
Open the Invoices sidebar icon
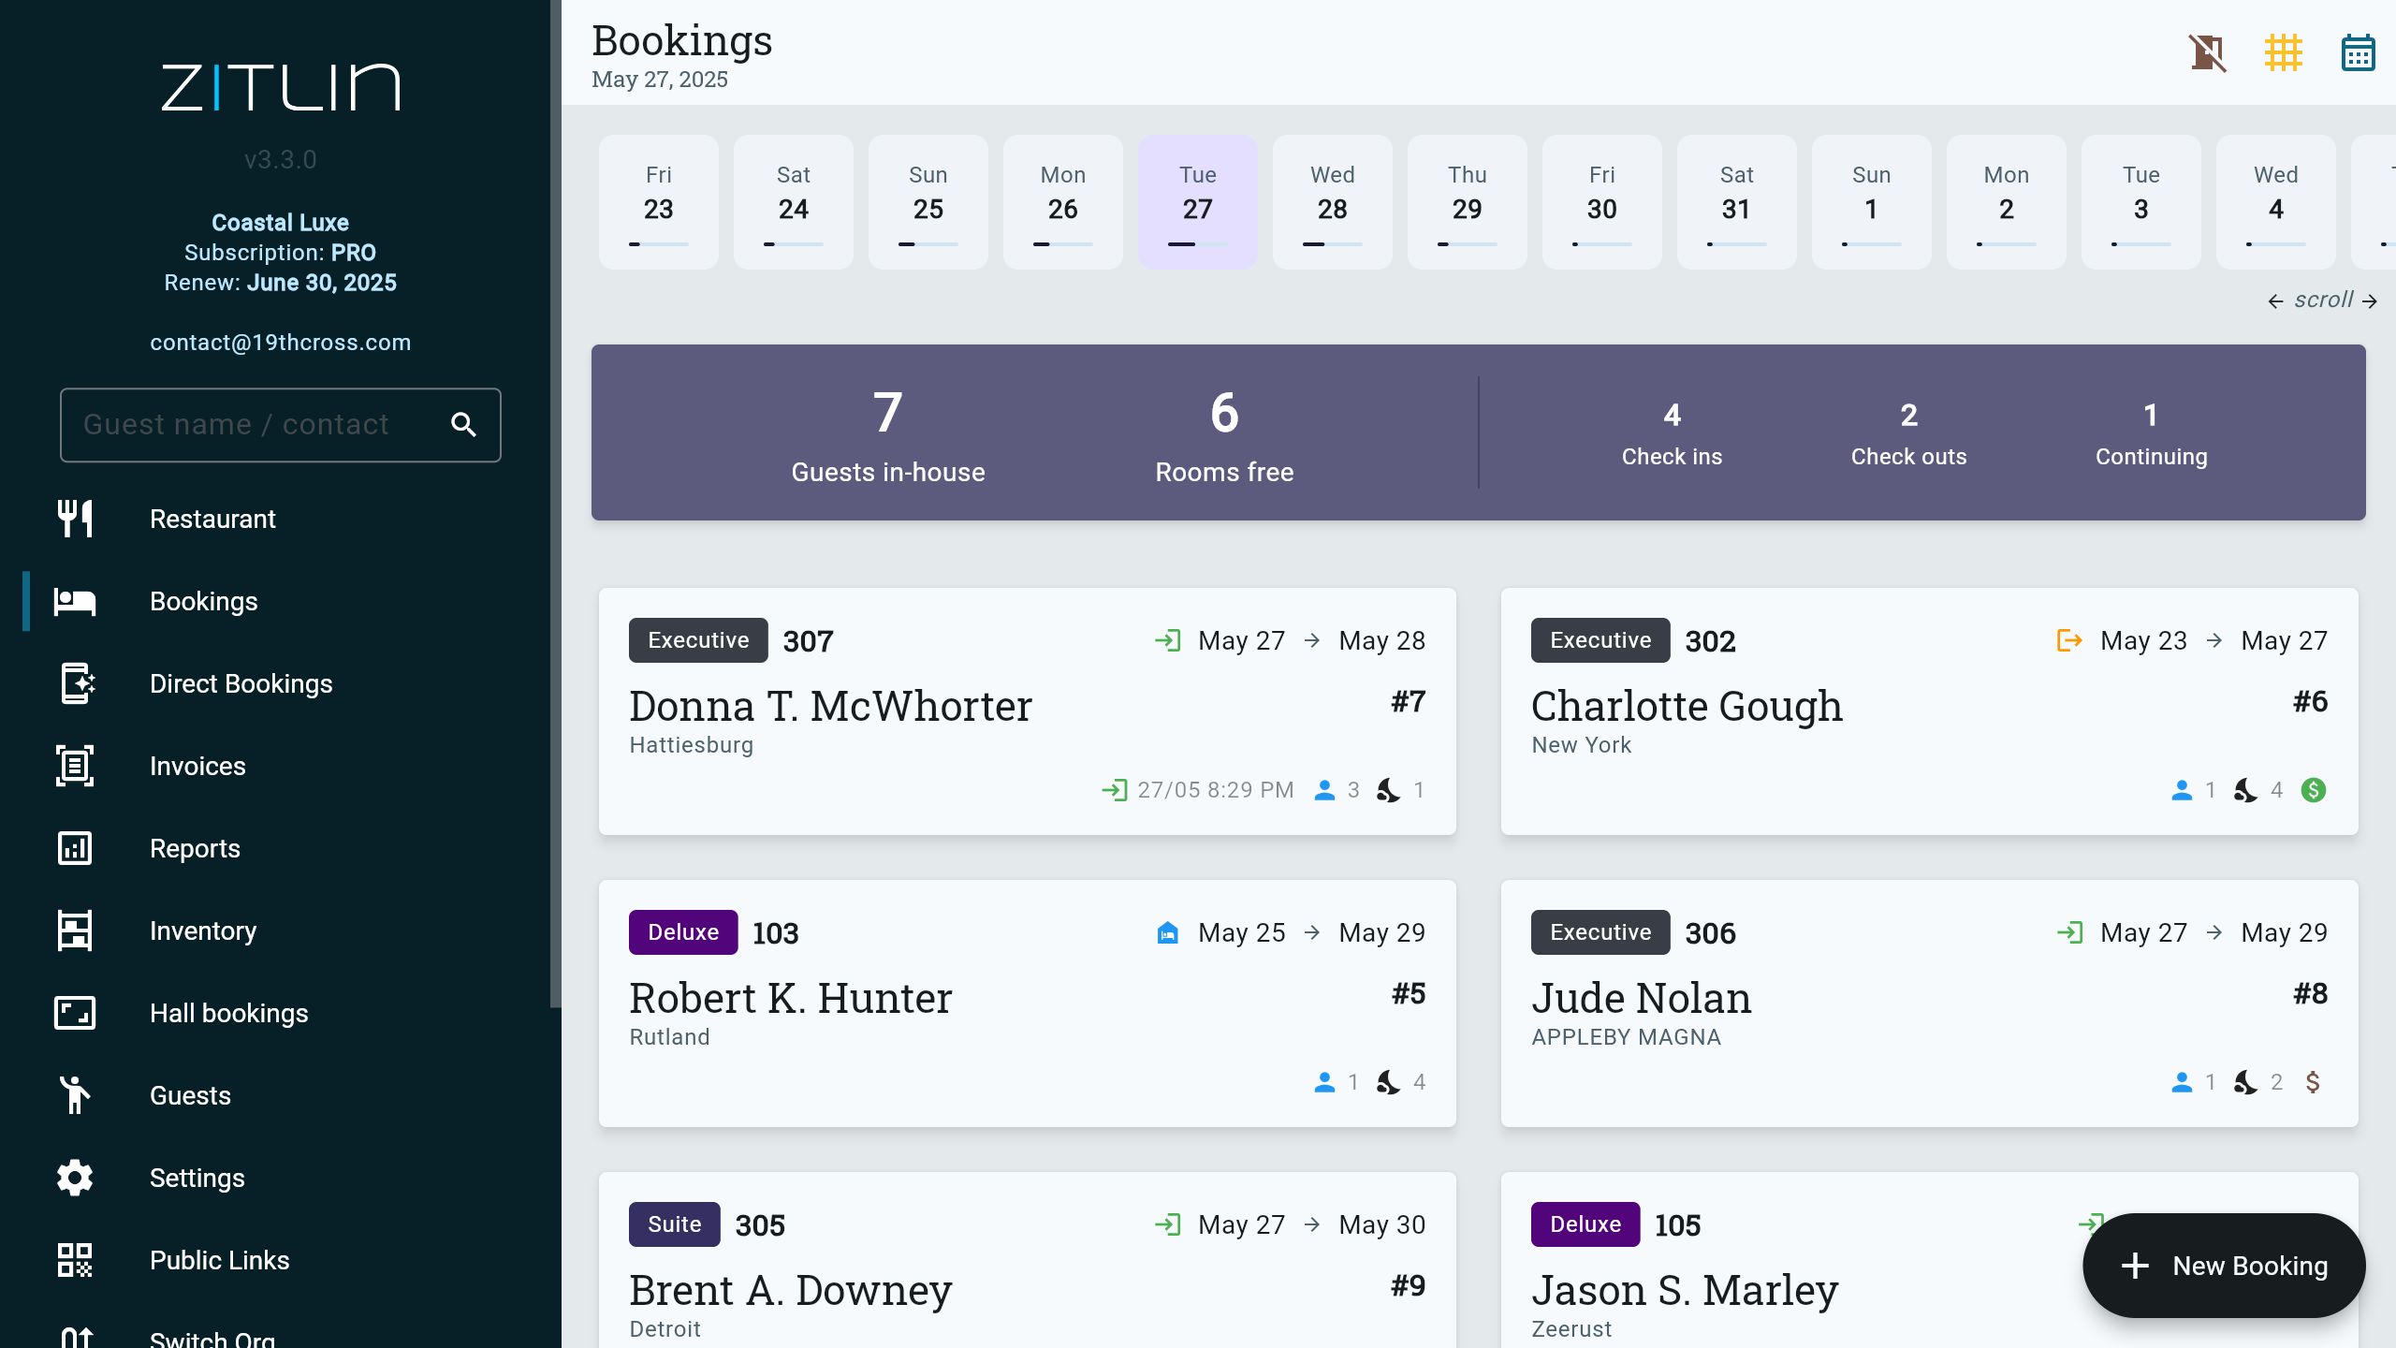[x=75, y=766]
